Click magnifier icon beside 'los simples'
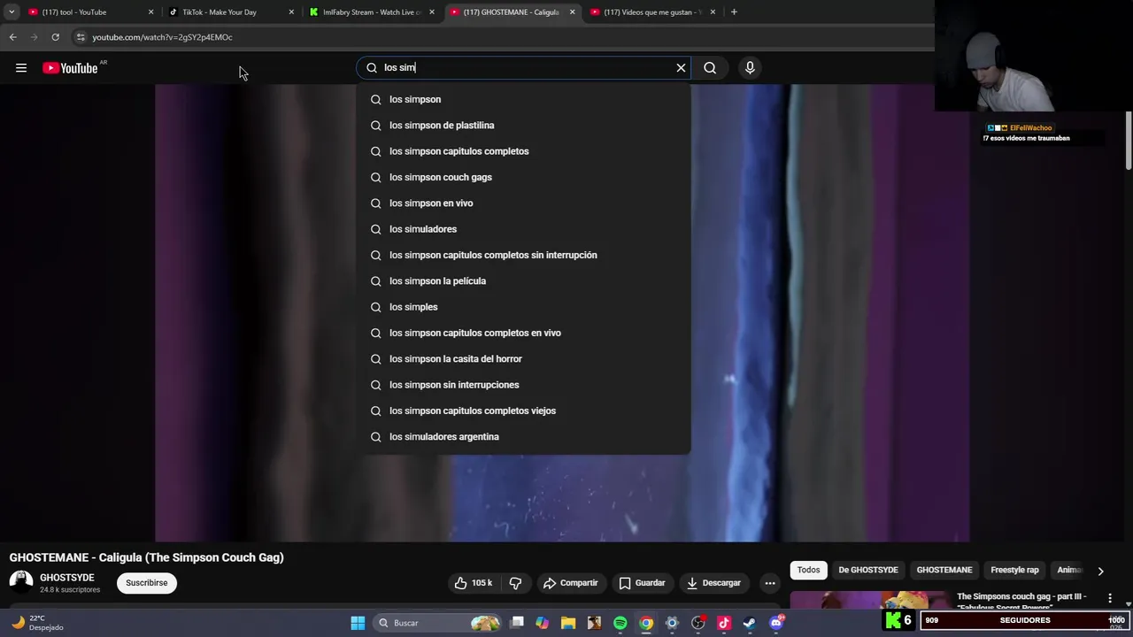The height and width of the screenshot is (637, 1133). tap(375, 307)
